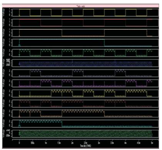Viewport: 162px width, 150px height.
Task: Click the 0 tick on the time axis
Action: point(19,143)
